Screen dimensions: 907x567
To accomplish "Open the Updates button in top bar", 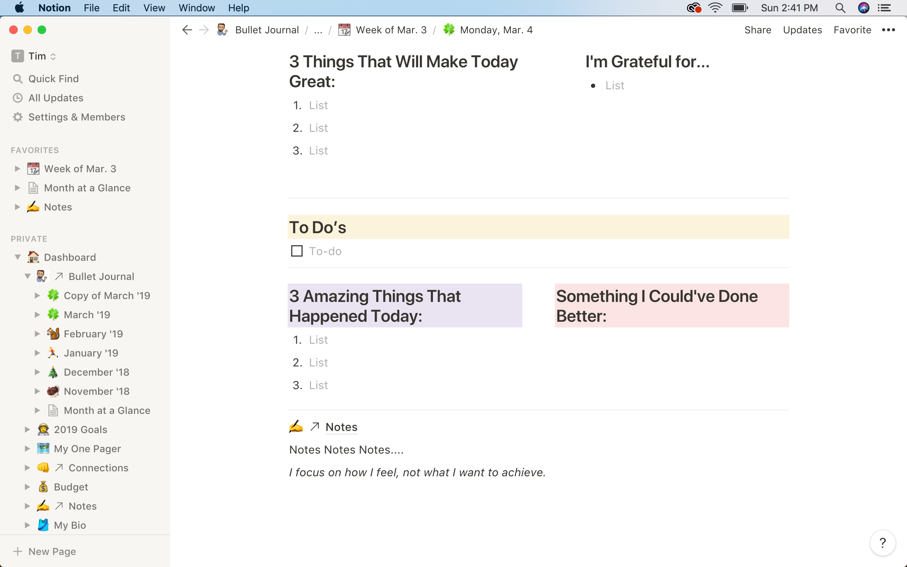I will pos(802,30).
